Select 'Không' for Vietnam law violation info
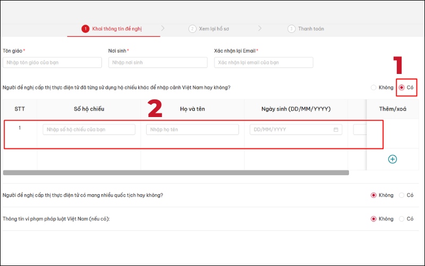This screenshot has width=425, height=266. pyautogui.click(x=374, y=219)
